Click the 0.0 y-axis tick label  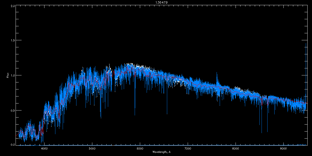point(12,145)
